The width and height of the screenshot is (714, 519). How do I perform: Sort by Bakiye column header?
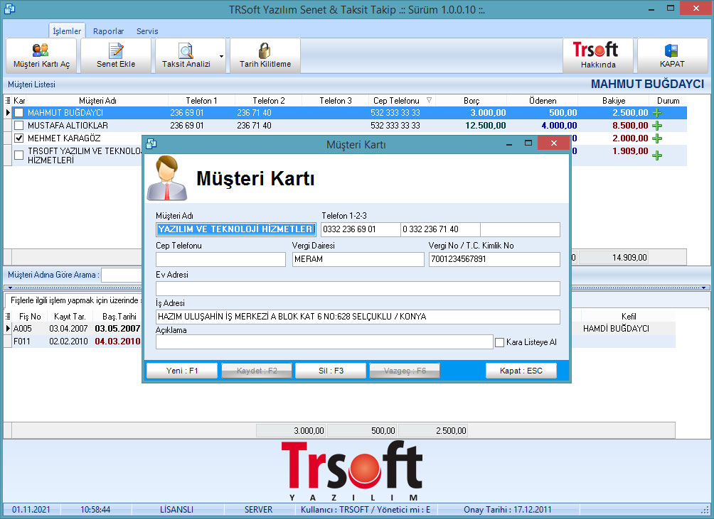pos(613,100)
